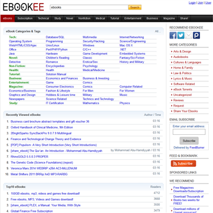Open the Login link
213x213 pixels.
[x=192, y=3]
